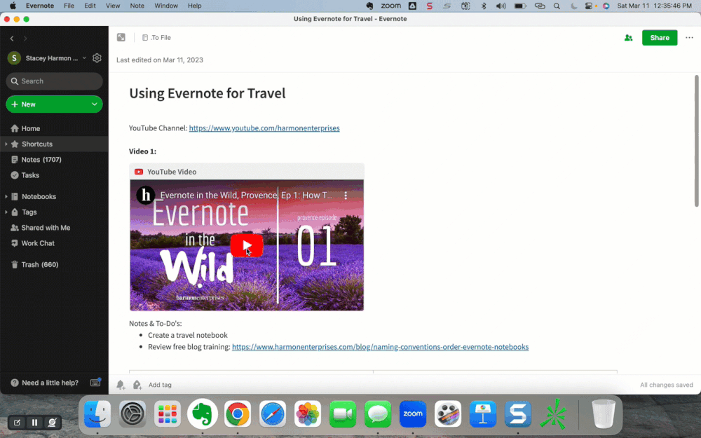Open Control Center in the menu bar
The image size is (701, 438).
pyautogui.click(x=589, y=6)
